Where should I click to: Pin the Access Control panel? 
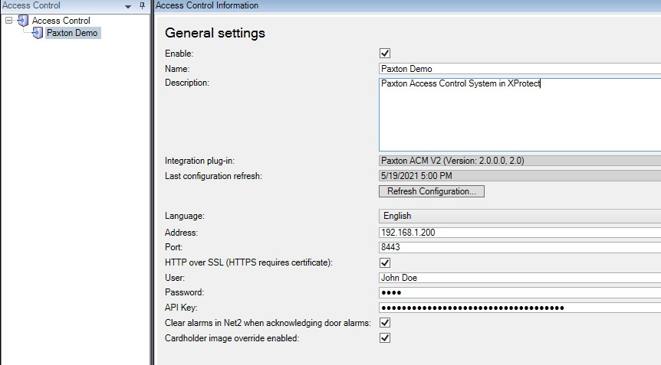pyautogui.click(x=142, y=5)
